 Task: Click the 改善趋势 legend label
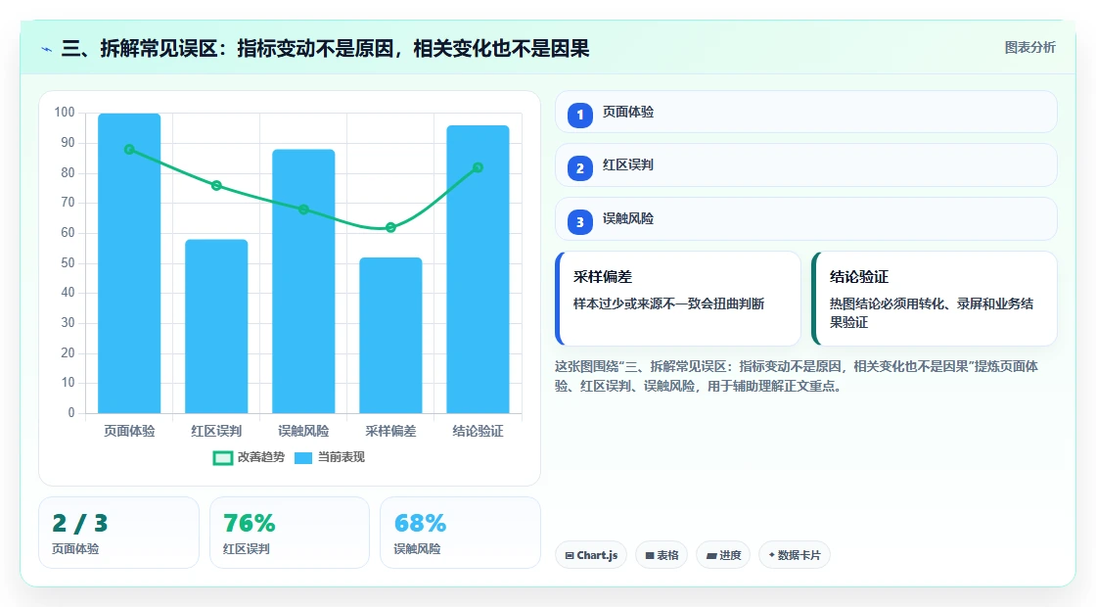(x=260, y=456)
